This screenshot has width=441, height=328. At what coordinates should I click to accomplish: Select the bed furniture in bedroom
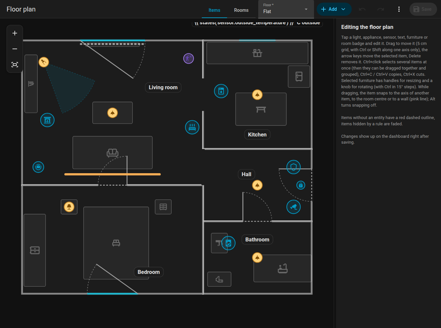pos(116,243)
